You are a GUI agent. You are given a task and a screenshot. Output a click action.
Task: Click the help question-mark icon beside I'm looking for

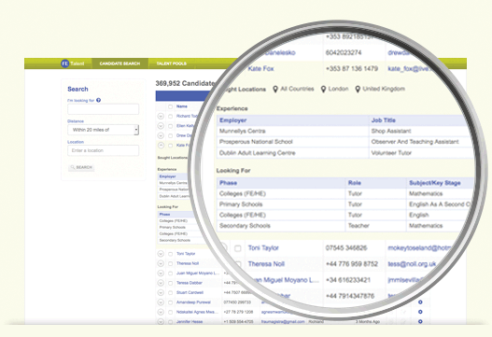pyautogui.click(x=99, y=101)
